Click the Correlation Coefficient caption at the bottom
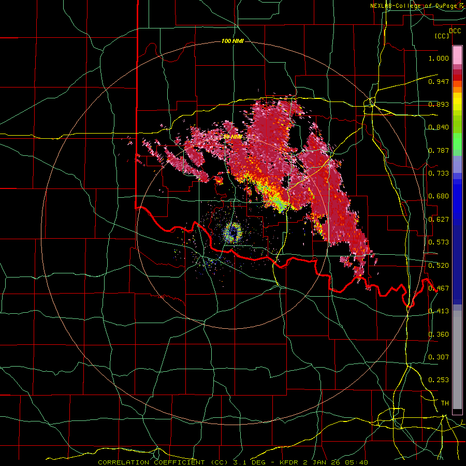Image resolution: width=466 pixels, height=466 pixels. tap(233, 462)
